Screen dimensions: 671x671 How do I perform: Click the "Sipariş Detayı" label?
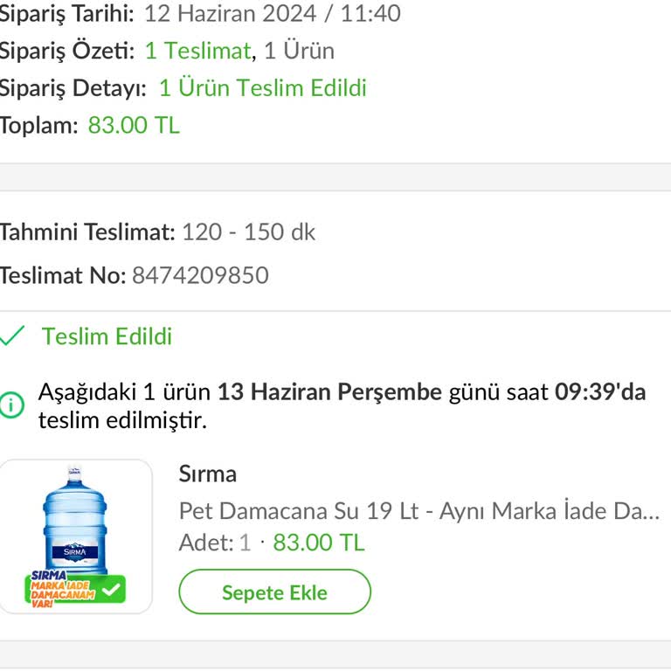pyautogui.click(x=73, y=88)
